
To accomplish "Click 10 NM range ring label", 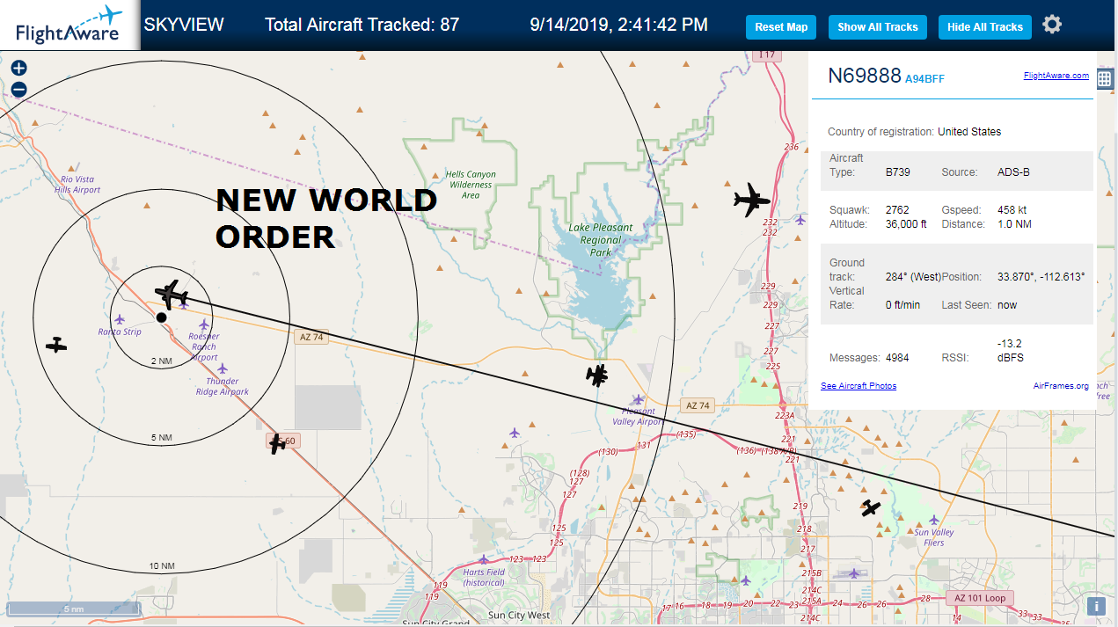I will click(162, 565).
